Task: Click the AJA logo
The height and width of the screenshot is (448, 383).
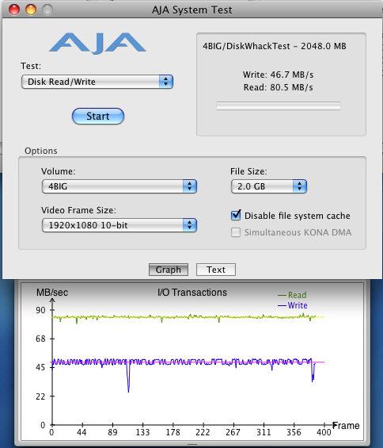Action: [x=97, y=43]
